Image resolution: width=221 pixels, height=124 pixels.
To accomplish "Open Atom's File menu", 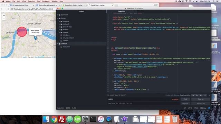I will [x=14, y=1].
